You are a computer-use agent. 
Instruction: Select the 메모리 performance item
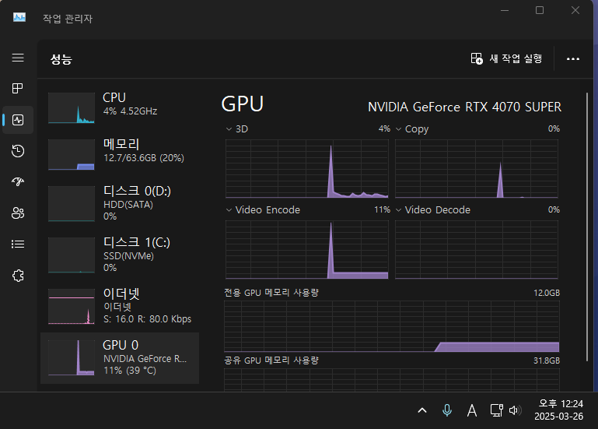[x=120, y=154]
